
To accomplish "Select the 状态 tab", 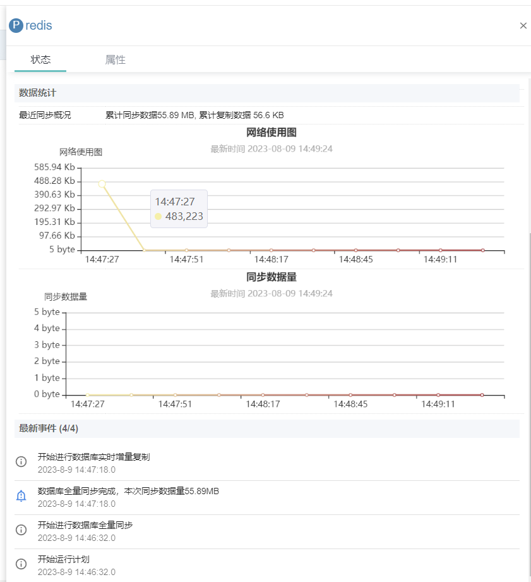I will 40,59.
